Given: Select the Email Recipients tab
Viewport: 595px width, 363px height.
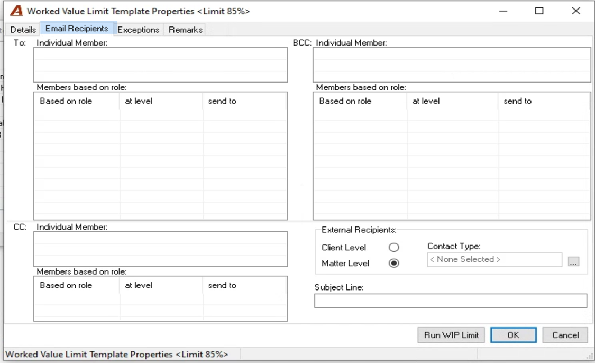Looking at the screenshot, I should [77, 29].
